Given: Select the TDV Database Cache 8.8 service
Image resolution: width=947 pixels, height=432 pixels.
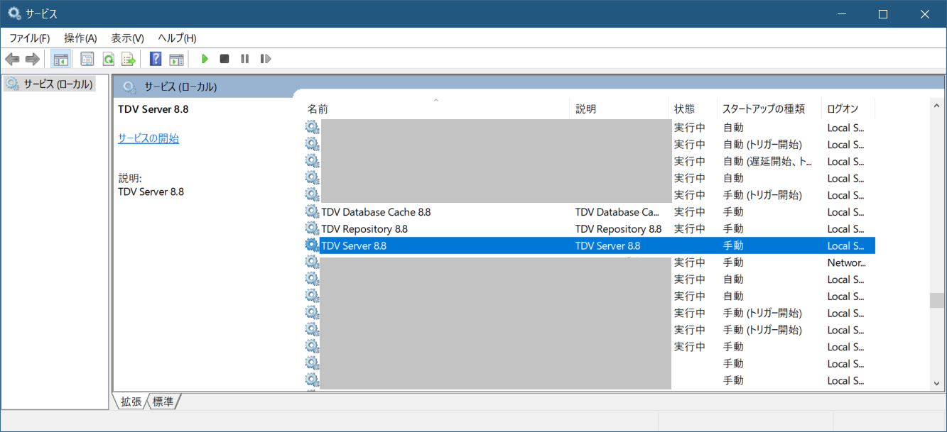Looking at the screenshot, I should (x=376, y=212).
